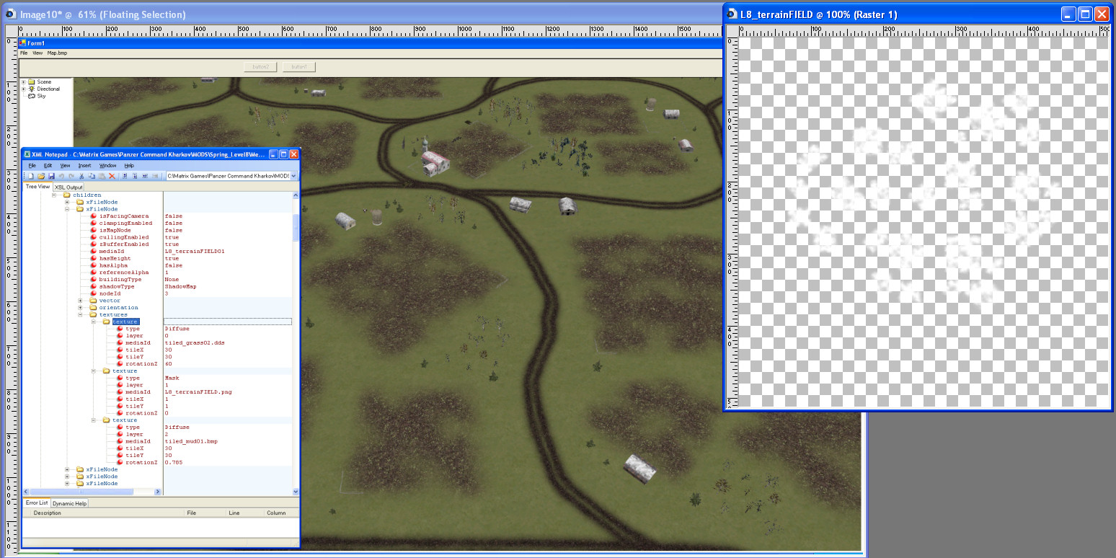The image size is (1116, 558).
Task: Click Nudge node left icon in XML Notepad
Action: tap(145, 176)
